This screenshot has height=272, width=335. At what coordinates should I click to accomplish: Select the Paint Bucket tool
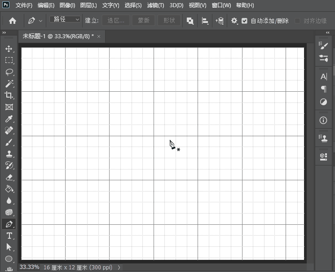[x=9, y=189]
